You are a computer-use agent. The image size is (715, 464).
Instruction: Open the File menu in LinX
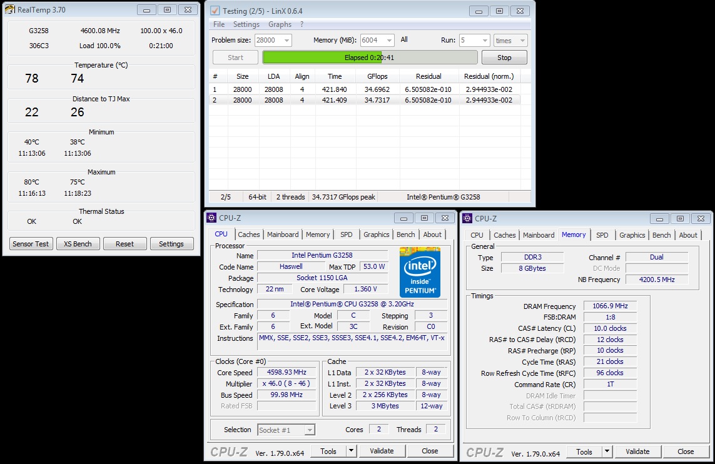click(x=219, y=24)
